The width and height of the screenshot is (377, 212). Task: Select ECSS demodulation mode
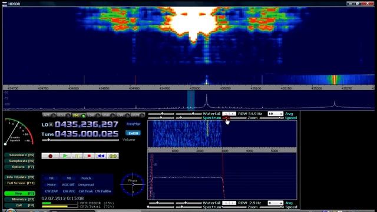[x=64, y=115]
